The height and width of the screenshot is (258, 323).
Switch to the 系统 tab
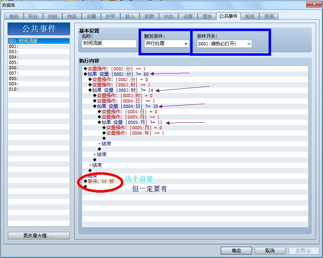pyautogui.click(x=250, y=16)
